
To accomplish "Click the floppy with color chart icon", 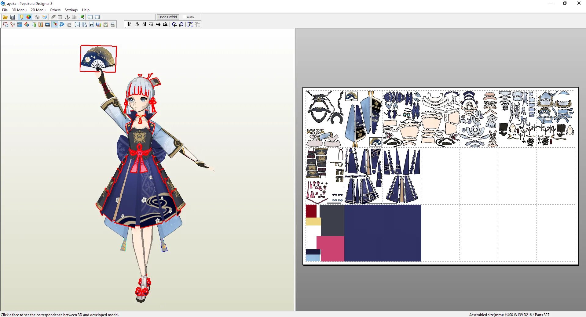I will tap(99, 24).
